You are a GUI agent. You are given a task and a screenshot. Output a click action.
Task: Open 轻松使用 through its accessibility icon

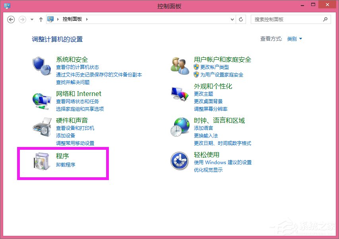179,161
